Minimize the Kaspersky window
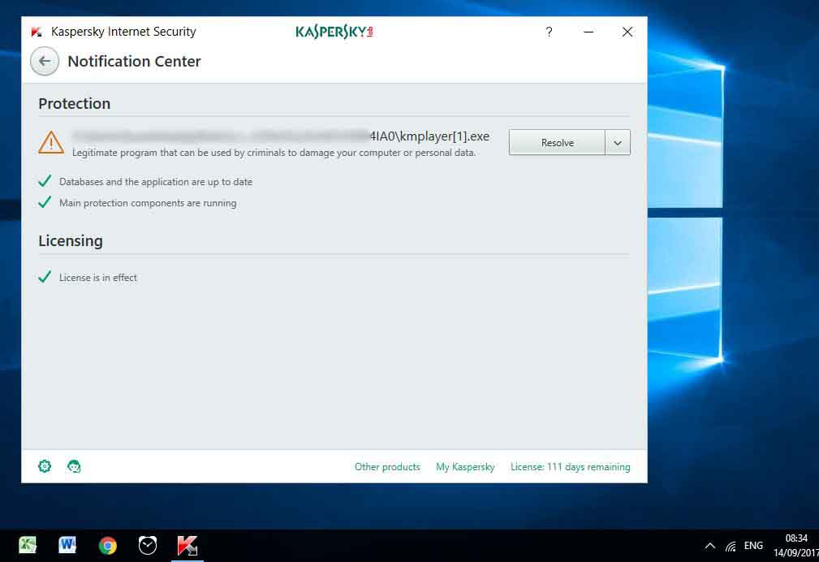819x562 pixels. 588,32
